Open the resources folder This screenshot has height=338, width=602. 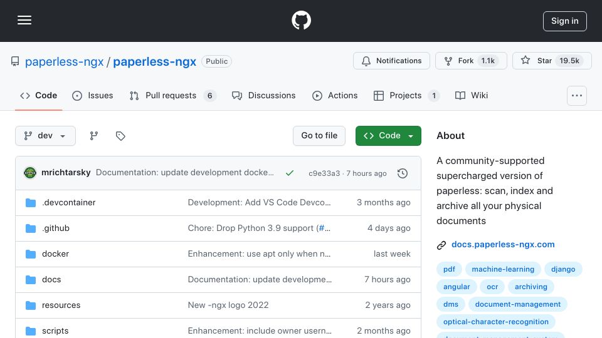click(61, 305)
